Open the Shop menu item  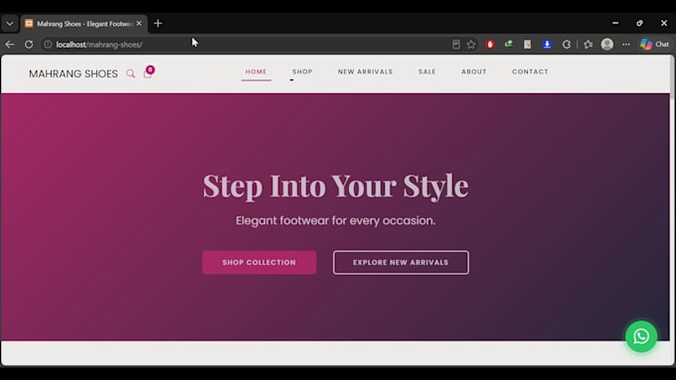click(302, 71)
